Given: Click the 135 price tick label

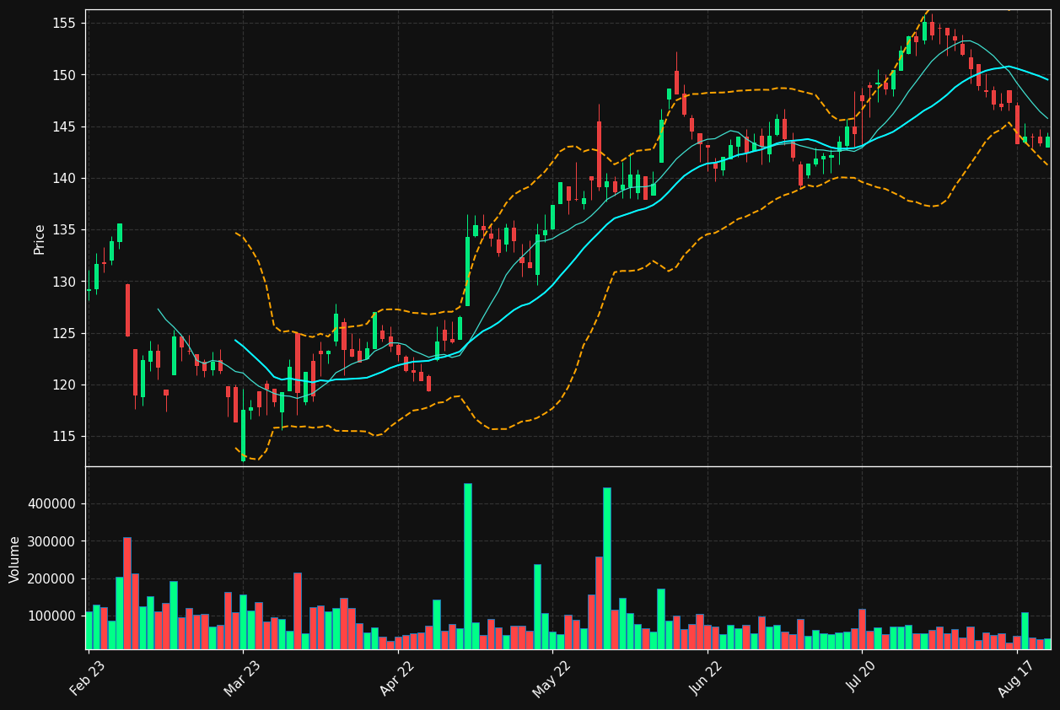Looking at the screenshot, I should [x=64, y=230].
